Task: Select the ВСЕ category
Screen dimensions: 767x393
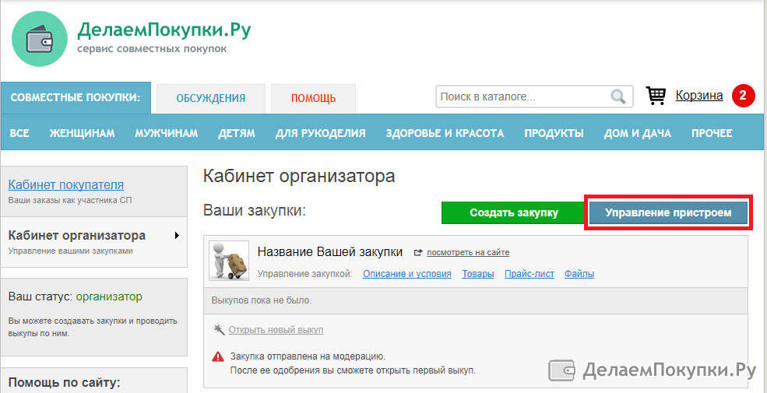Action: 19,133
